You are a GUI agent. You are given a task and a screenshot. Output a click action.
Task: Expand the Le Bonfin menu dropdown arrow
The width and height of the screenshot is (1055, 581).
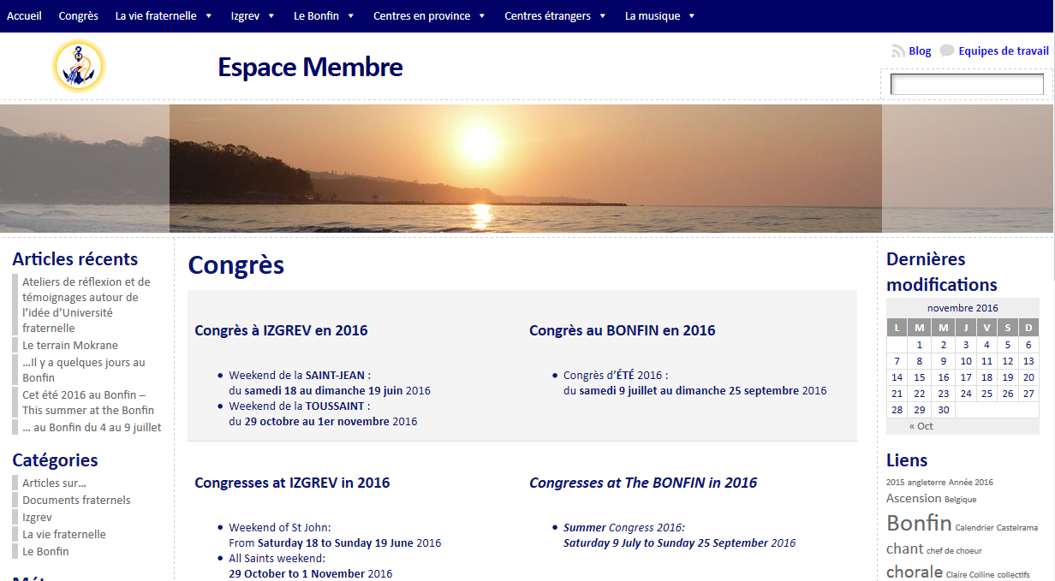pyautogui.click(x=351, y=16)
